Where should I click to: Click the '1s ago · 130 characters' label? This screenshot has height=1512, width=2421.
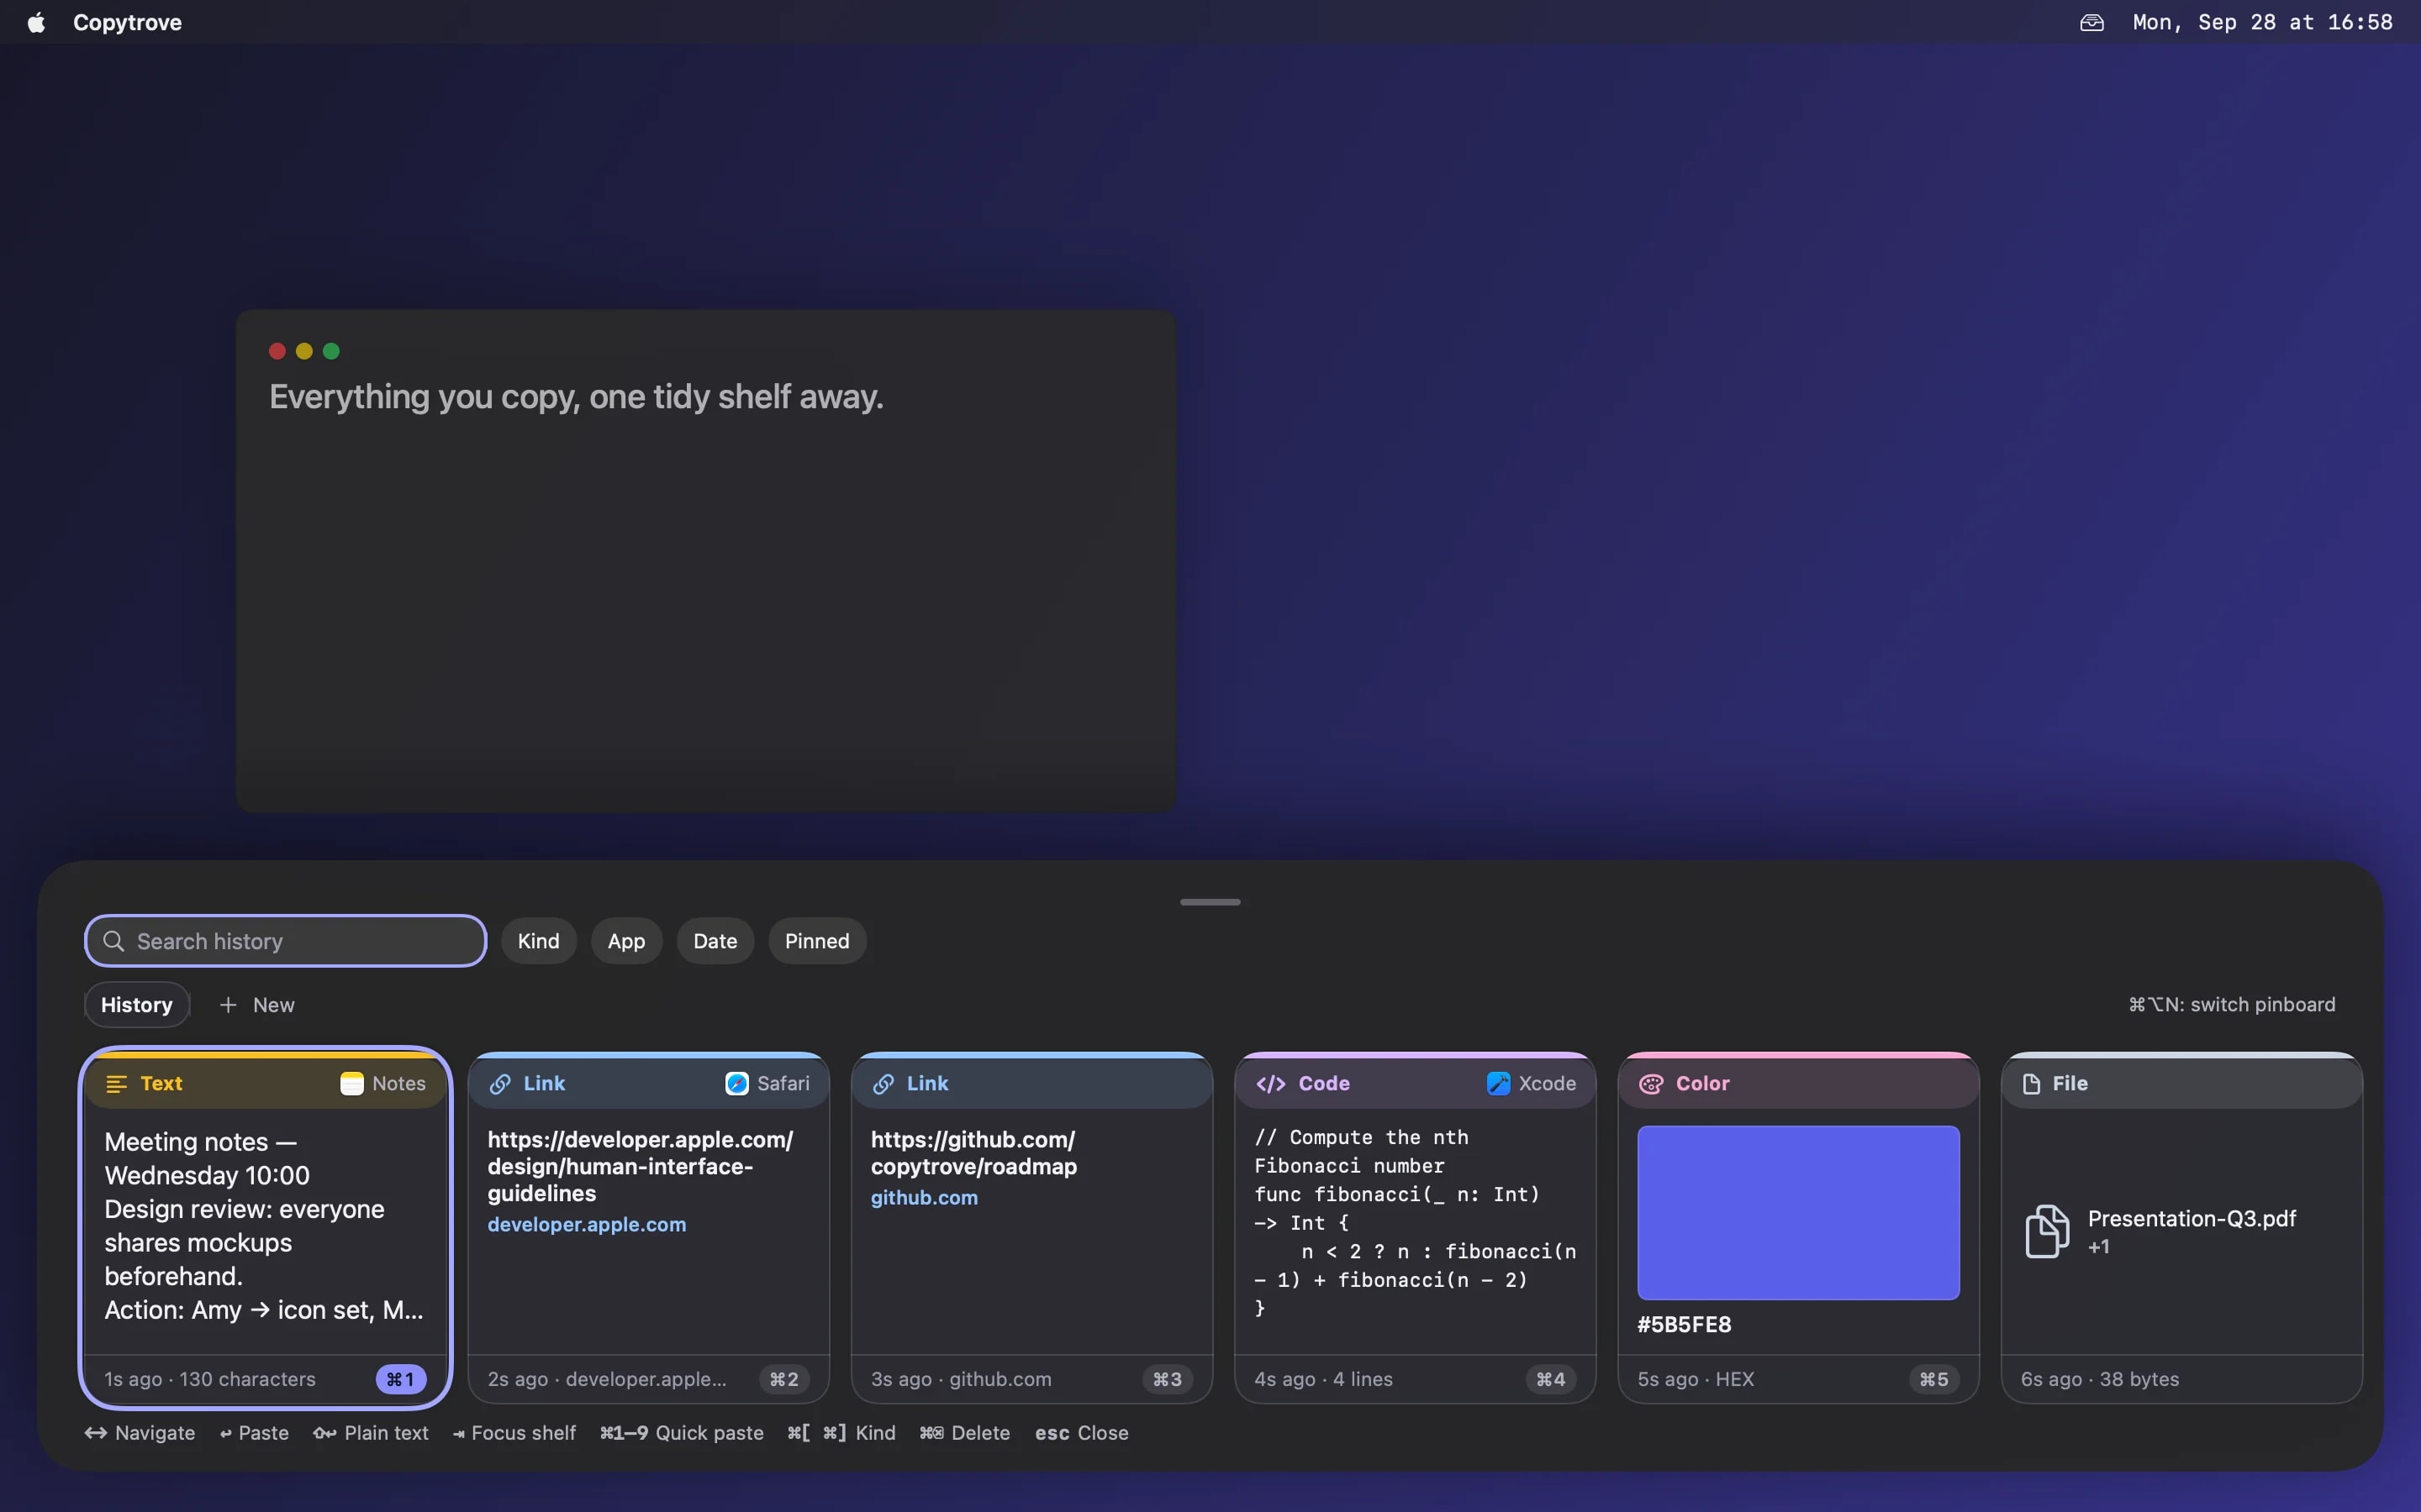coord(210,1379)
